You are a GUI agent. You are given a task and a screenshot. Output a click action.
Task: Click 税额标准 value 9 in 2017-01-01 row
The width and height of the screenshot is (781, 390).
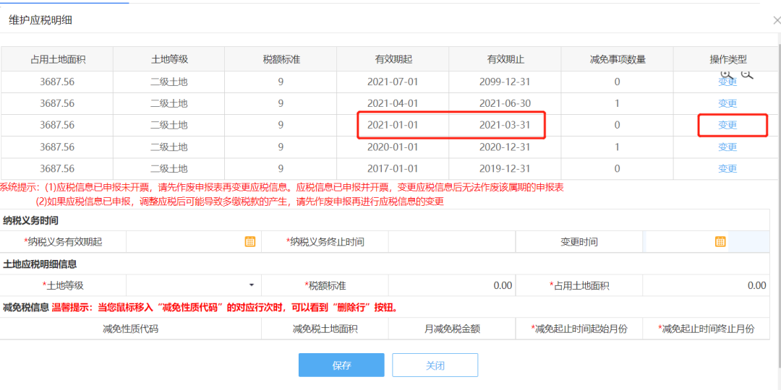tap(281, 168)
